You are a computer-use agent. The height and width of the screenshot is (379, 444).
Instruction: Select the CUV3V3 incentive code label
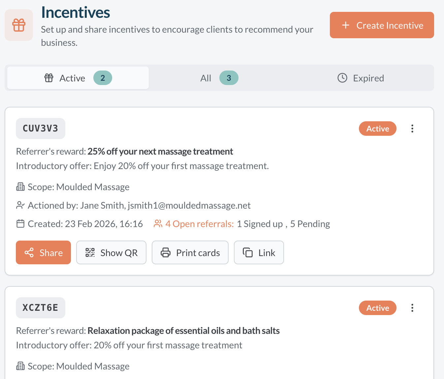[40, 129]
